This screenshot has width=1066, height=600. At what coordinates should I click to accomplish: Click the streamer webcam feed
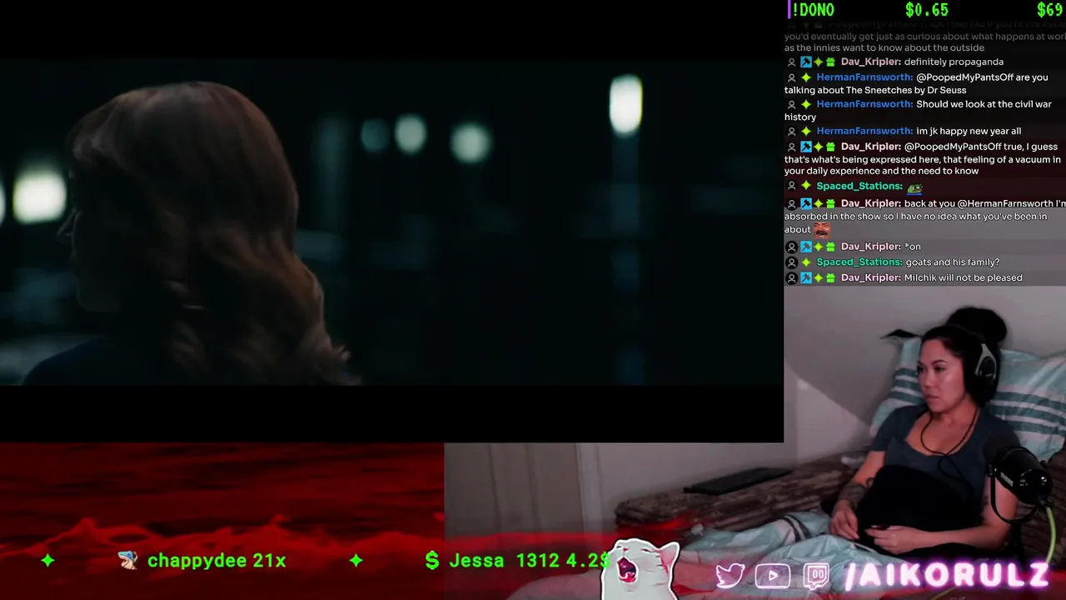tap(924, 442)
